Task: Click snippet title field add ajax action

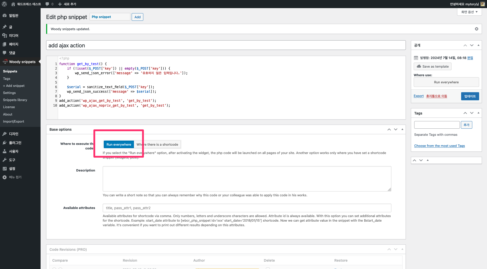Action: (226, 45)
